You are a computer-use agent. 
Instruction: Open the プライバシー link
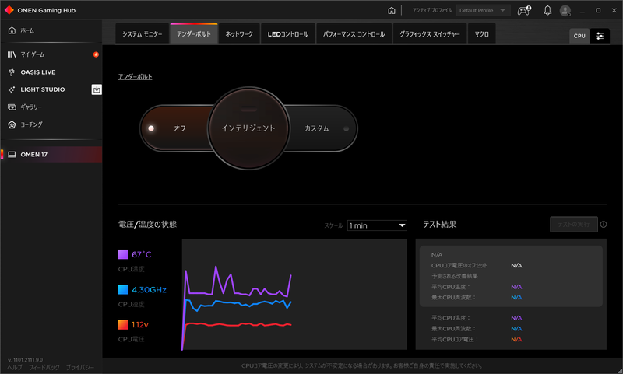coord(80,368)
